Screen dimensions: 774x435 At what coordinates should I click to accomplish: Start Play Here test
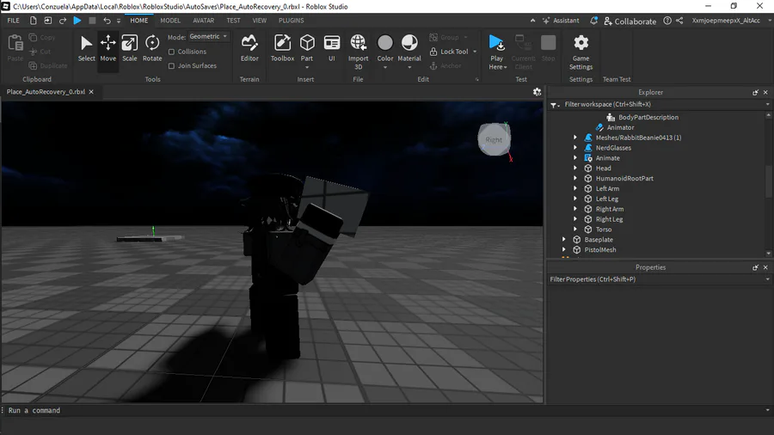point(497,52)
